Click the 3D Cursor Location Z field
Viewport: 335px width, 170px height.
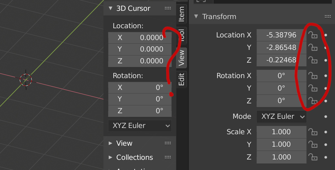(x=140, y=61)
